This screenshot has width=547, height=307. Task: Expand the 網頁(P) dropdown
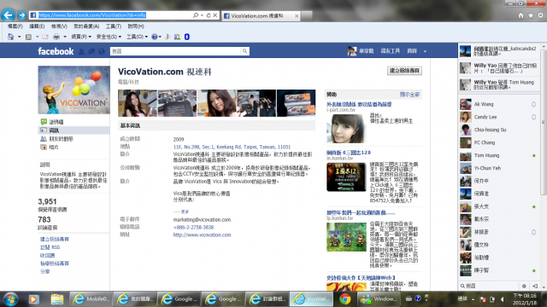click(x=81, y=37)
